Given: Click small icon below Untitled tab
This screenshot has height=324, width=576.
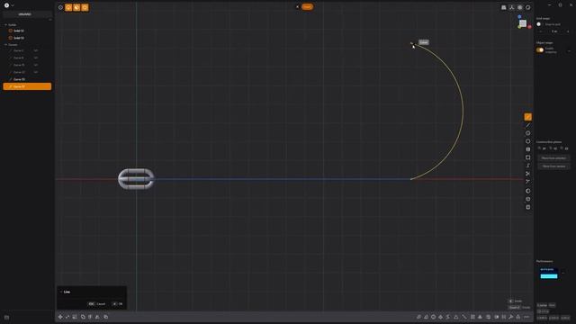Looking at the screenshot, I should point(50,20).
